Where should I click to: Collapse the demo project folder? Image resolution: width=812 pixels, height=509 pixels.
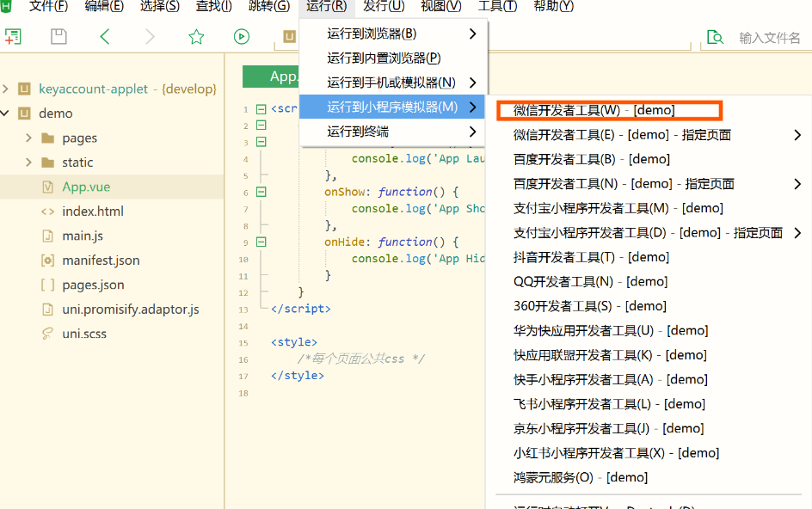click(x=7, y=113)
